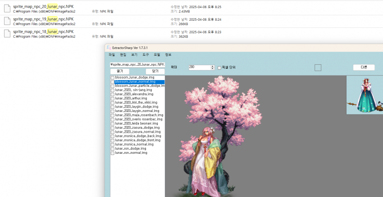This screenshot has width=383, height=197.
Task: Click the 열기 button
Action: (x=119, y=71)
